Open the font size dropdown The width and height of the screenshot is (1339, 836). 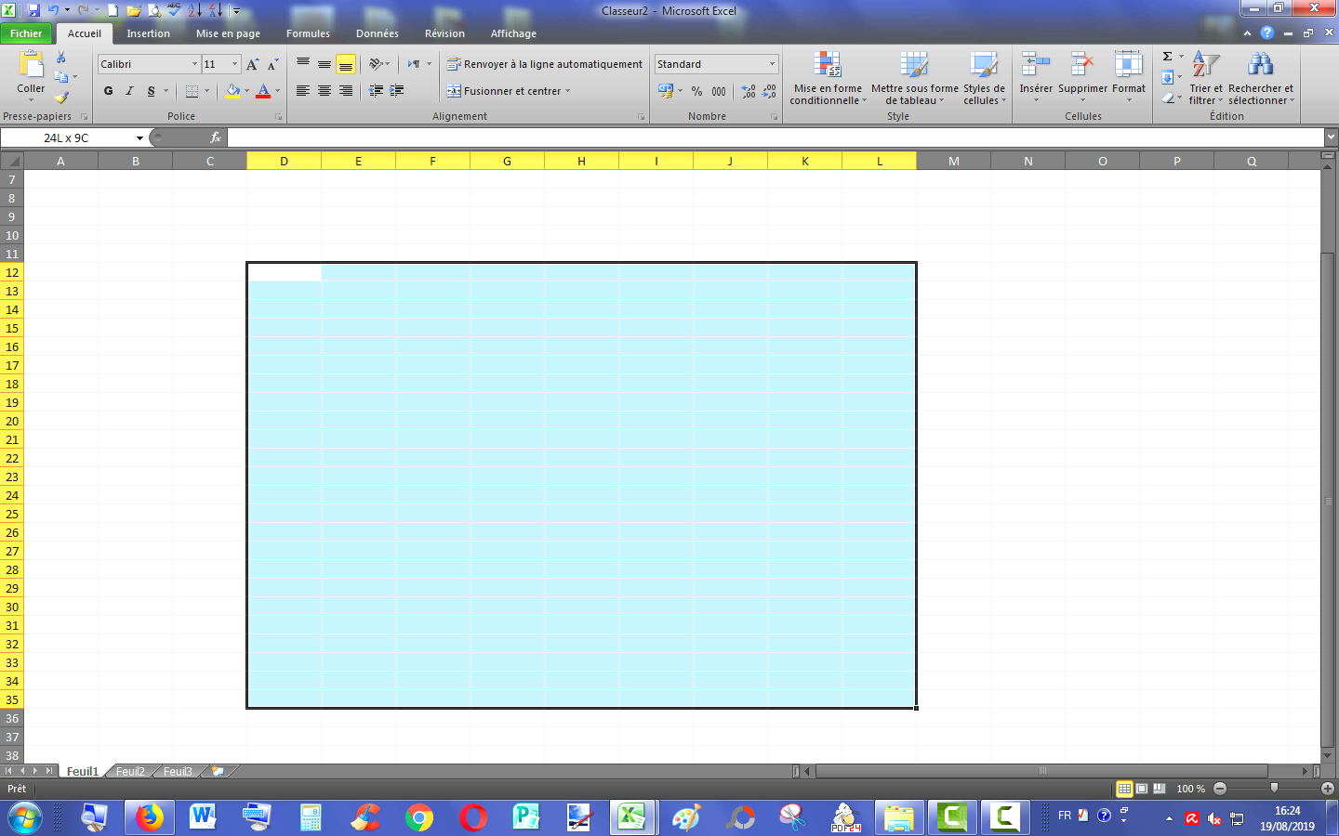[232, 64]
